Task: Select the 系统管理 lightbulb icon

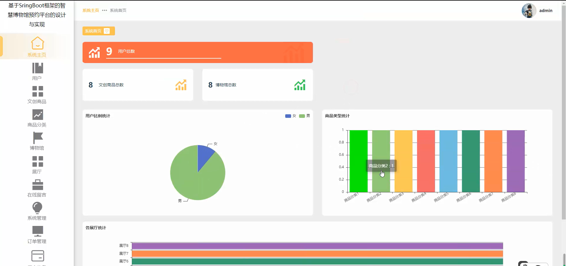Action: click(x=37, y=208)
